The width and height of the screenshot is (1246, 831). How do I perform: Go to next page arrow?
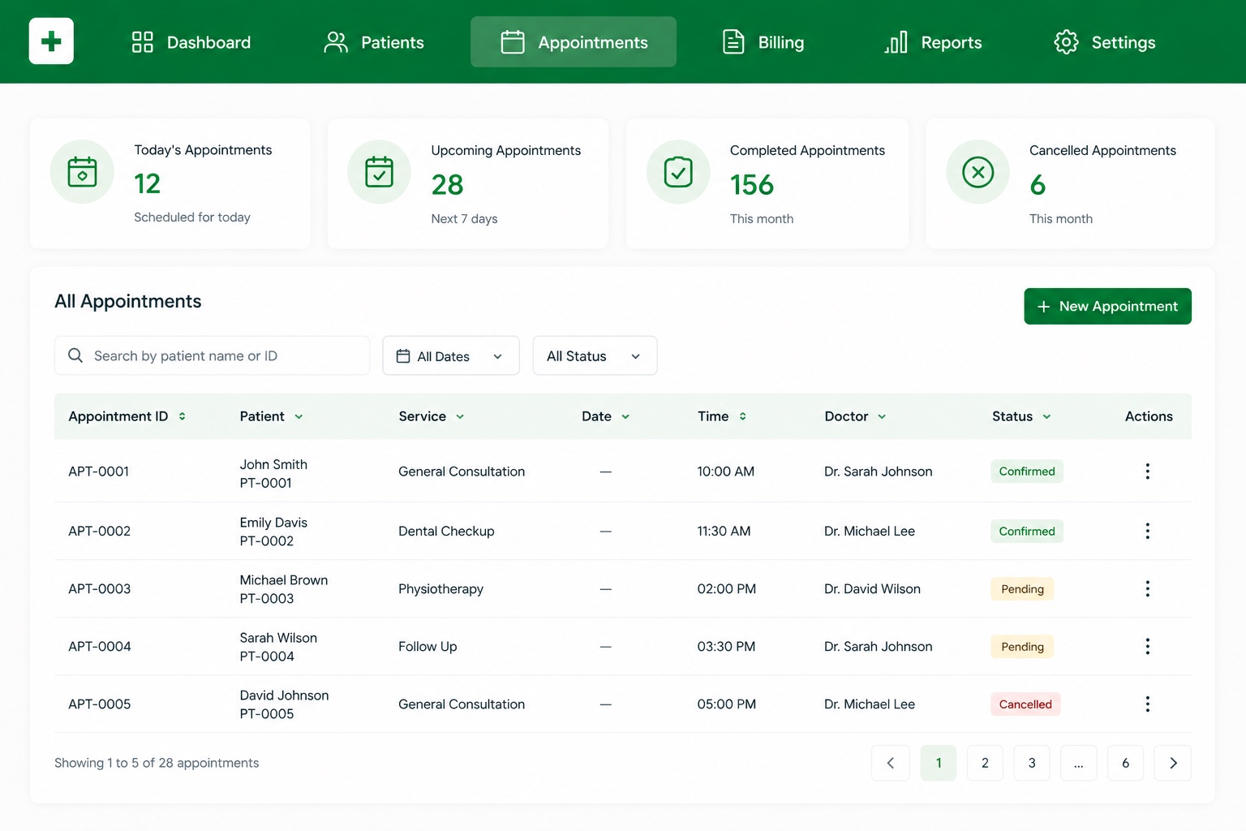[x=1173, y=763]
